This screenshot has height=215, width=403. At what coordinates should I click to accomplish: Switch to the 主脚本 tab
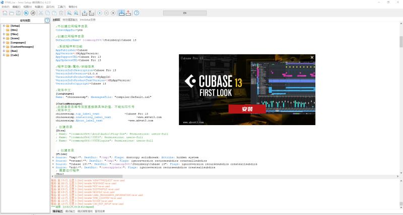(x=56, y=20)
